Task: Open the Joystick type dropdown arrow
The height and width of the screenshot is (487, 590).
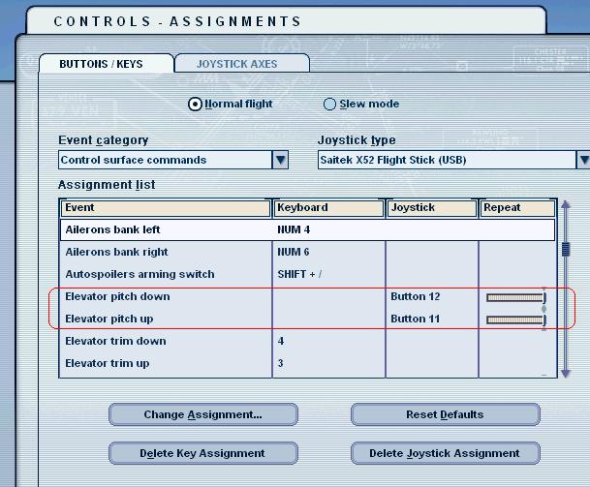Action: click(583, 160)
